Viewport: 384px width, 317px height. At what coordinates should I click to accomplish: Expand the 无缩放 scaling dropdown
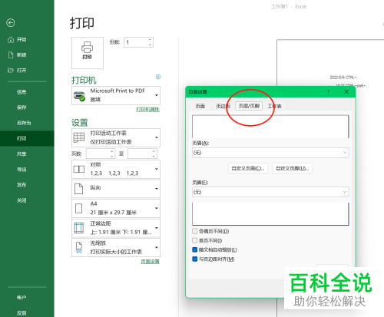click(x=116, y=247)
